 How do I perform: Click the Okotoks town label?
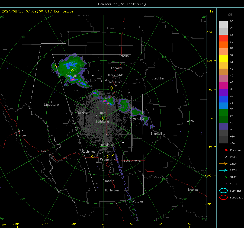pos(108,181)
